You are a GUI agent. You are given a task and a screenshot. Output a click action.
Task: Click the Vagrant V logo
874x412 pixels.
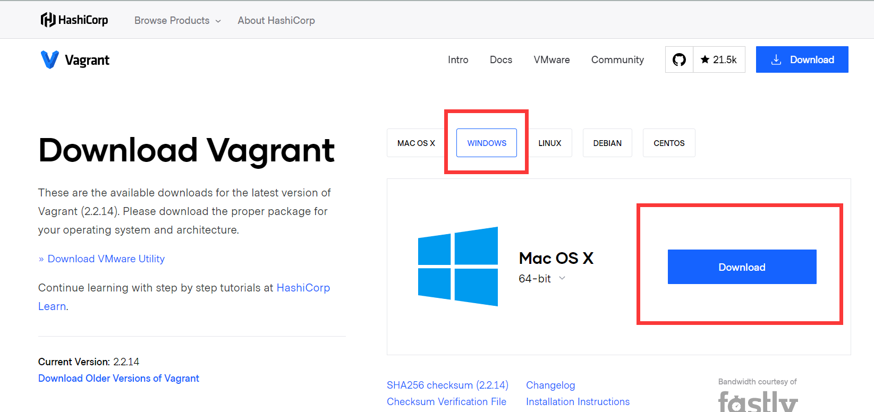[x=50, y=60]
